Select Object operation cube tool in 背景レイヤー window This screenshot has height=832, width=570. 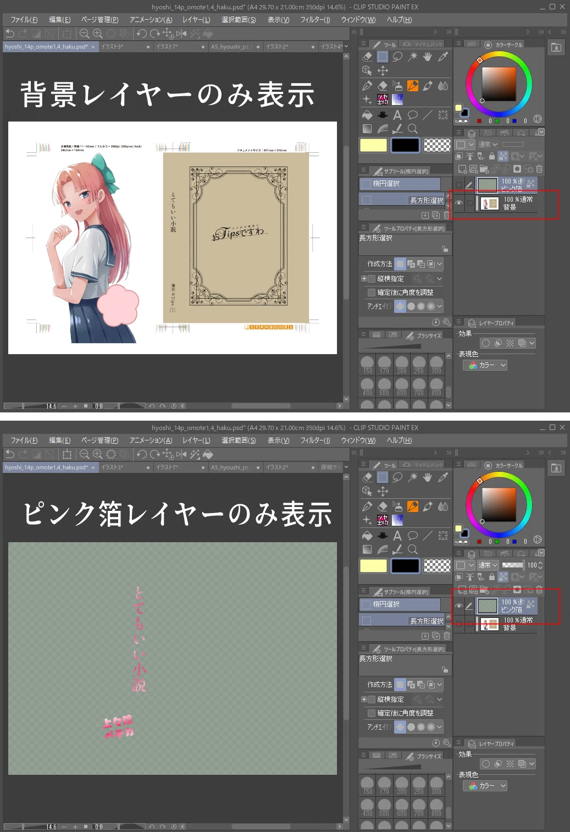tap(367, 70)
